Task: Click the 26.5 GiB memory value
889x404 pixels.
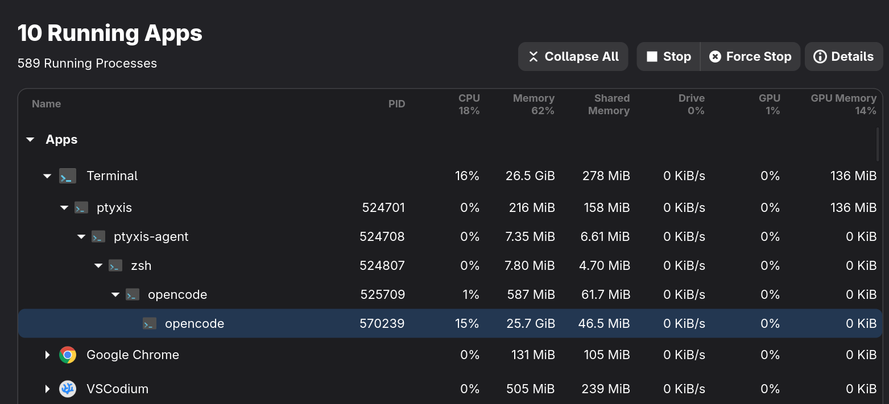Action: [530, 176]
